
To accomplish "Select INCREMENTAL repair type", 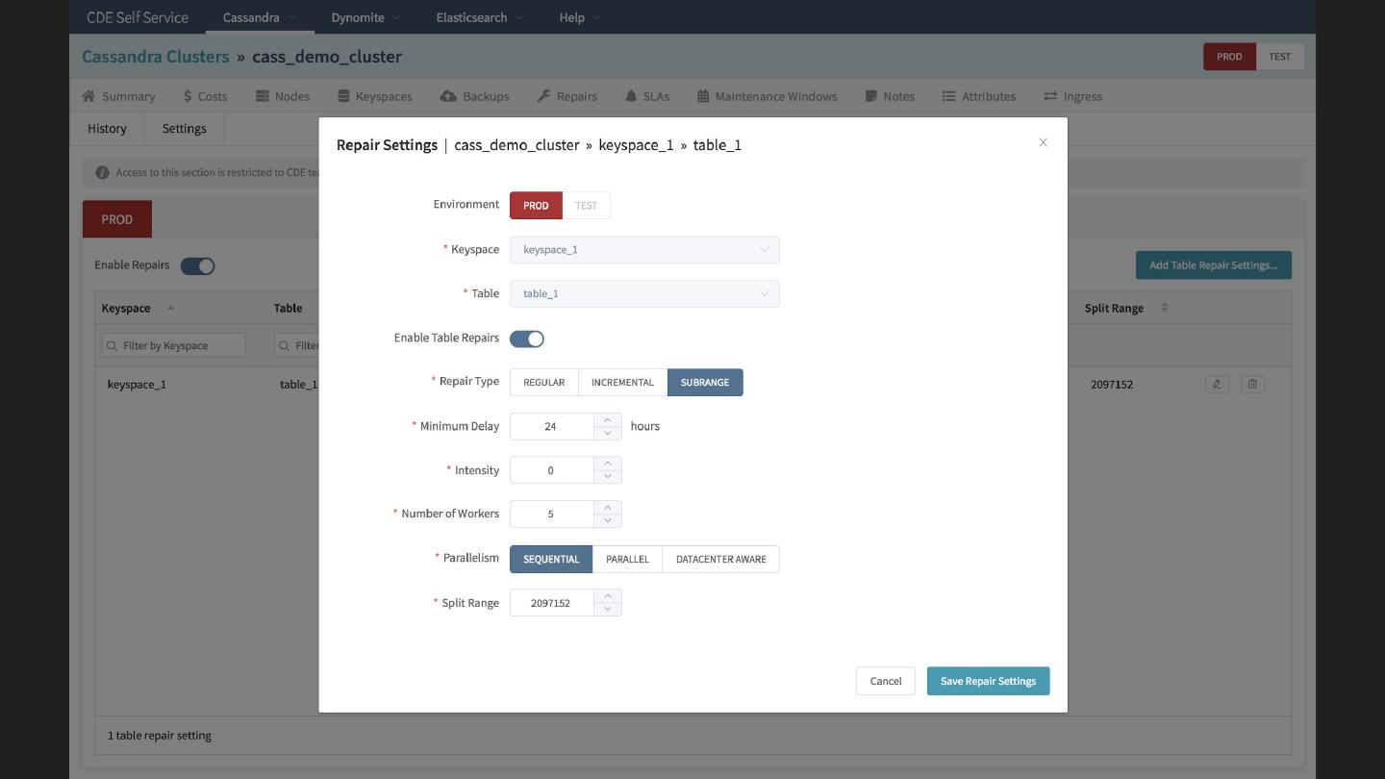I will click(x=622, y=382).
